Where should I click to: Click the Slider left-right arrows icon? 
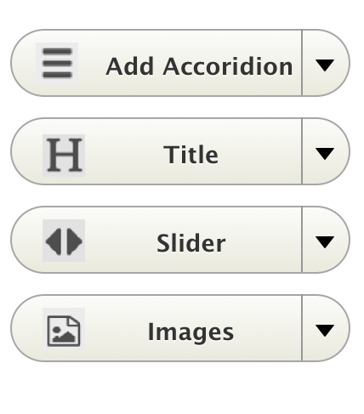[x=64, y=241]
